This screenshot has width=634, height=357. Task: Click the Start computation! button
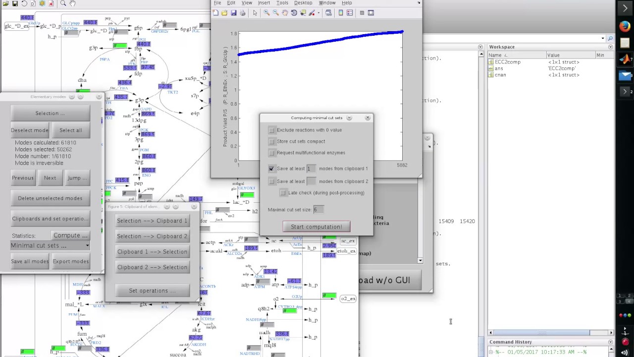(317, 227)
